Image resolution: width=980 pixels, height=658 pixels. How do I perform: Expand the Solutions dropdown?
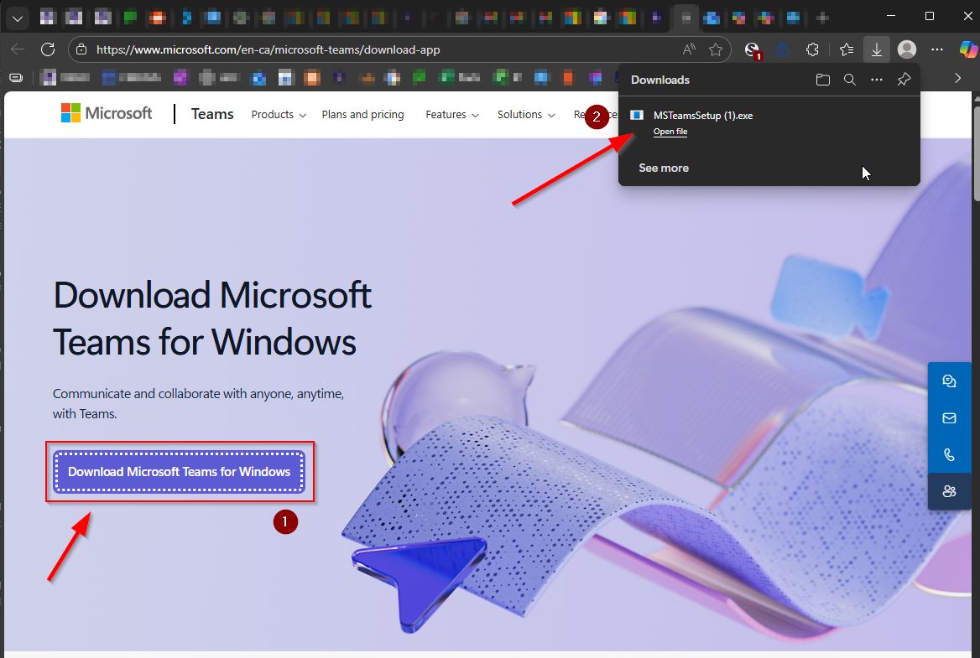(525, 115)
